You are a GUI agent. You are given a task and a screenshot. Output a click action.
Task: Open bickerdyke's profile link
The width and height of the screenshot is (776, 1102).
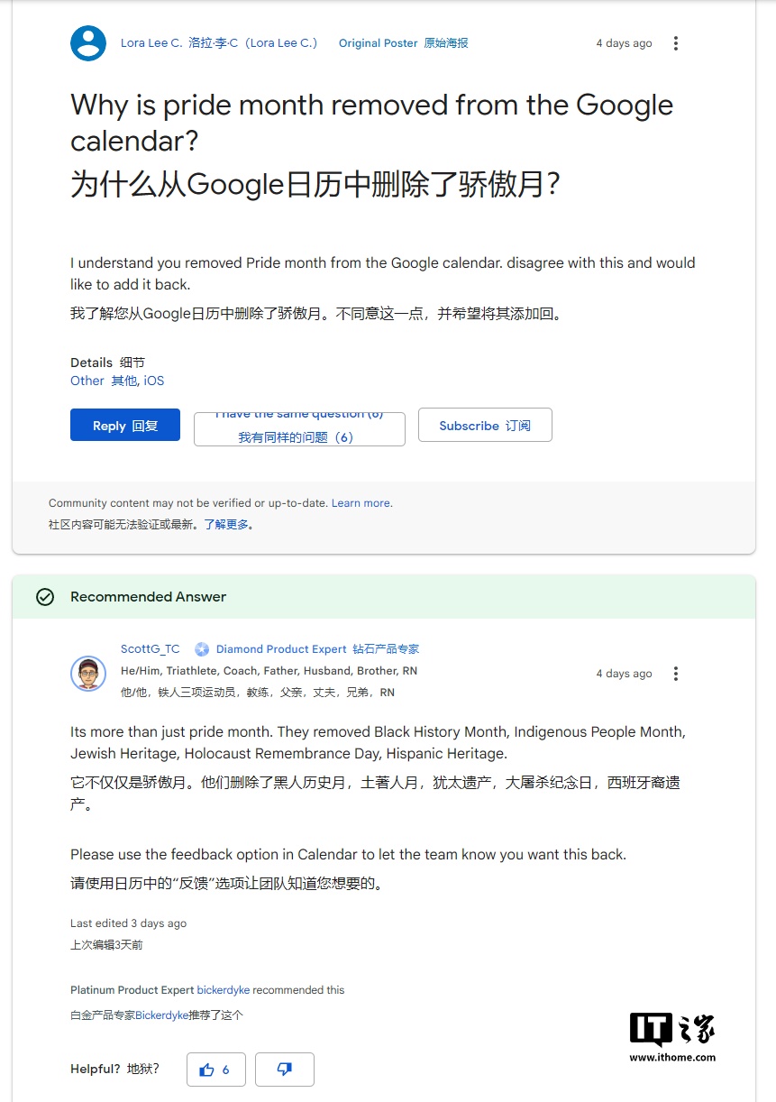(x=224, y=990)
